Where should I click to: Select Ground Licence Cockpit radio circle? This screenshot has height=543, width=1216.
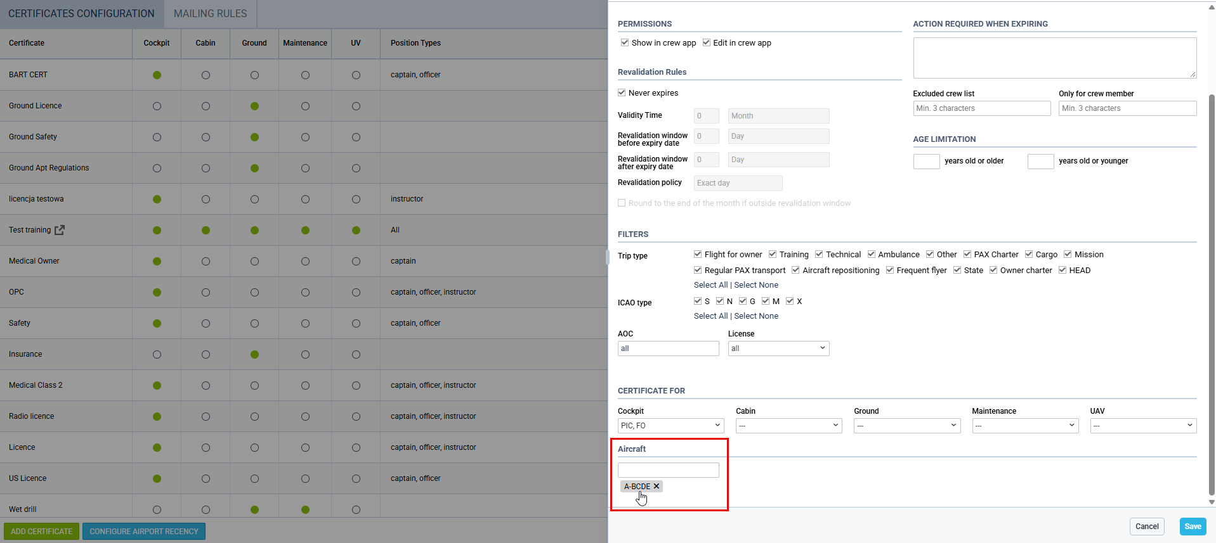click(x=157, y=106)
